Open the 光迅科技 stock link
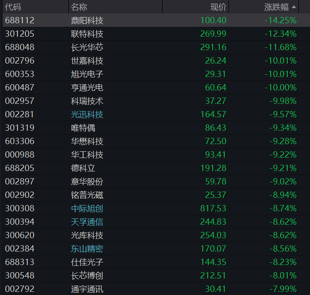This screenshot has width=310, height=295. (x=87, y=114)
